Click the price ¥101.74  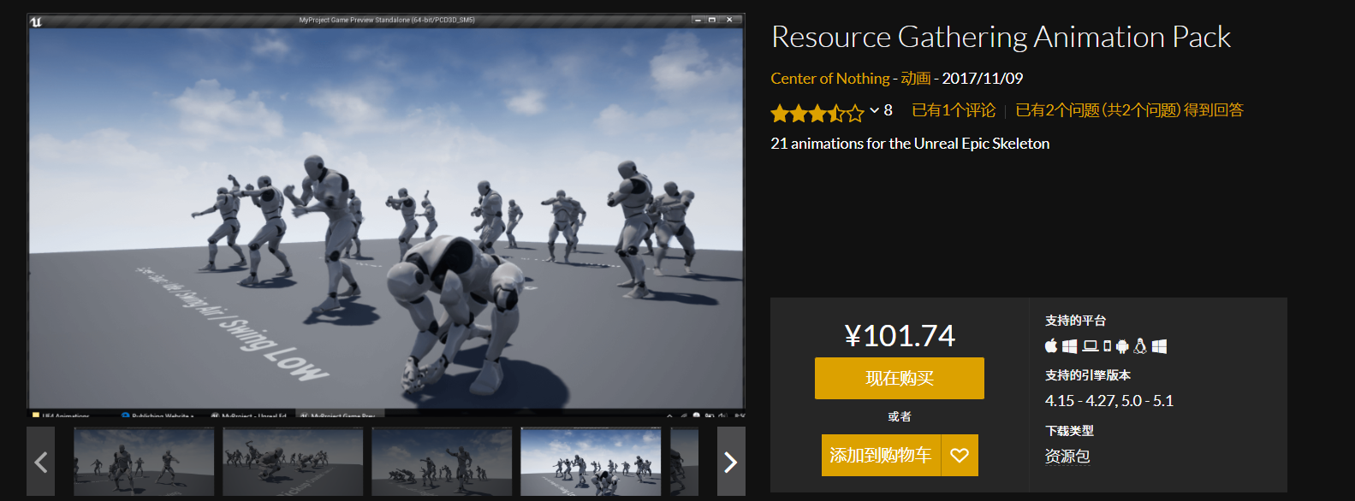[900, 336]
